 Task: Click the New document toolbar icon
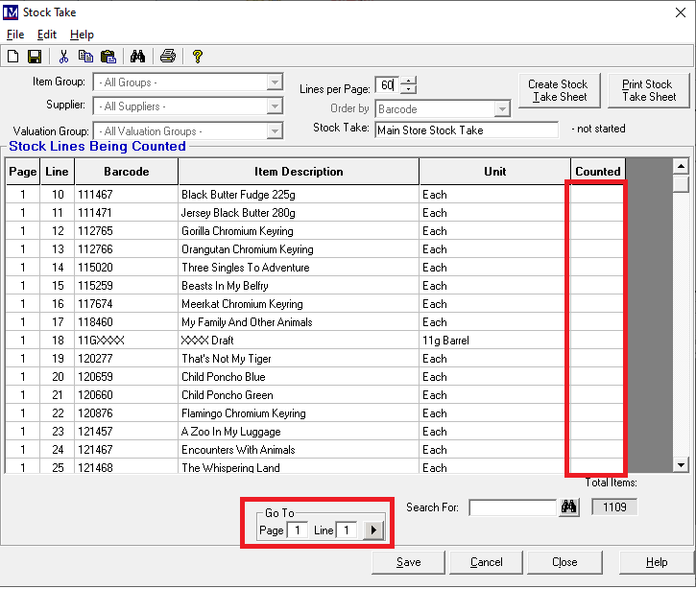[13, 57]
